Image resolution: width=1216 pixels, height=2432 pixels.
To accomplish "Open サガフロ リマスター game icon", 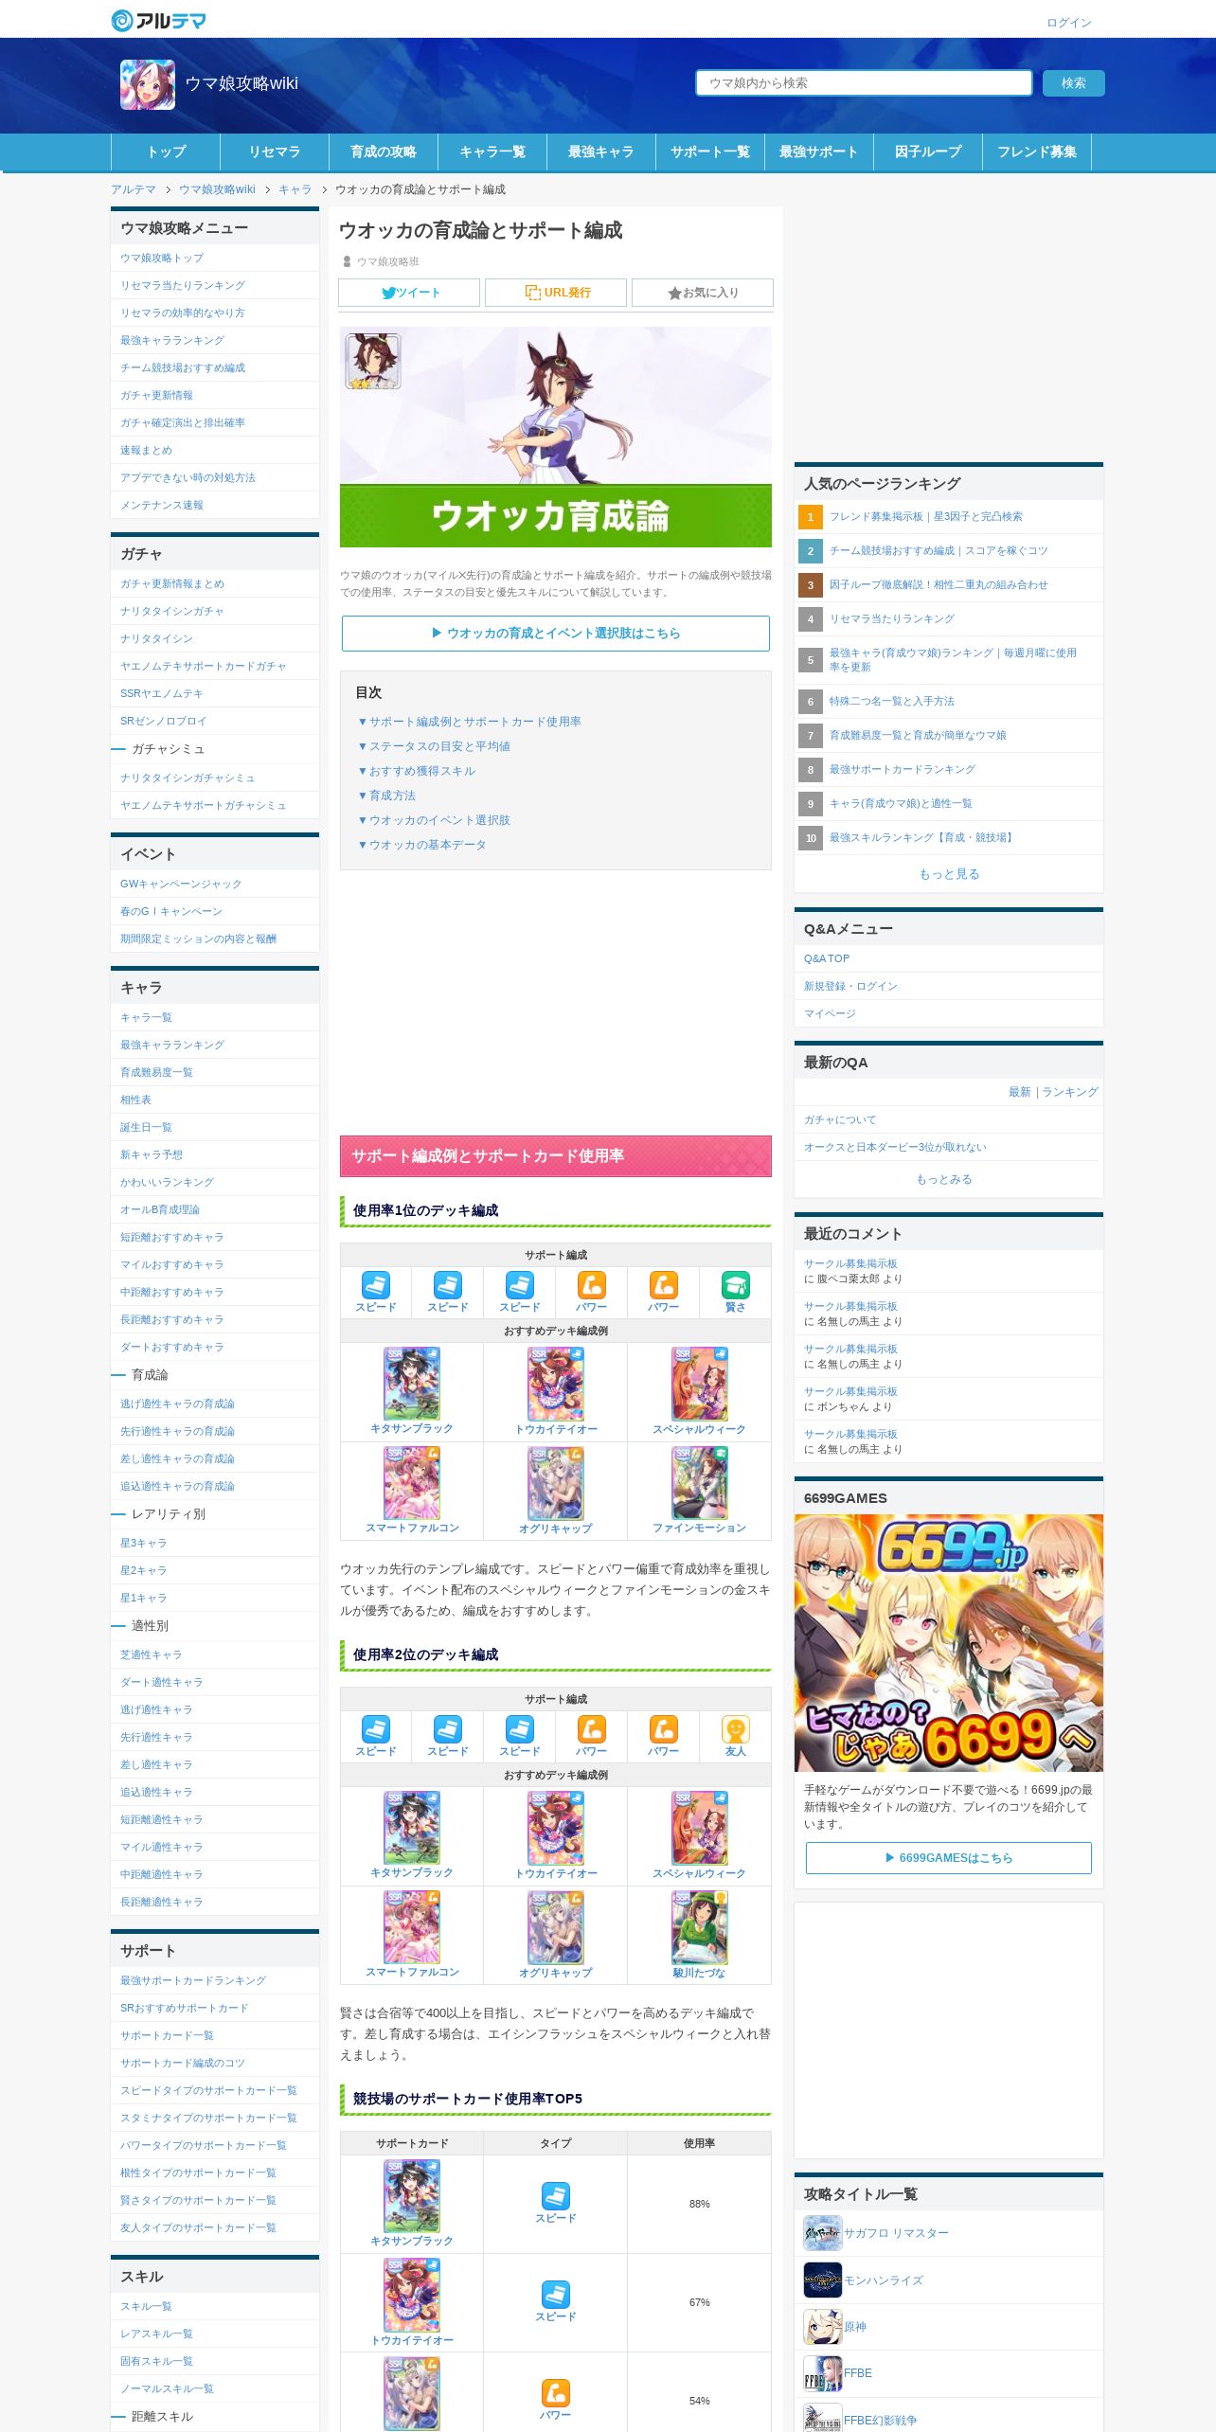I will pyautogui.click(x=822, y=2233).
